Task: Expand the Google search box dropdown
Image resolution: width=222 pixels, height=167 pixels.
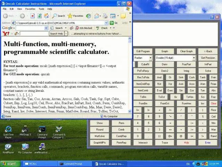Action: pyautogui.click(x=46, y=28)
